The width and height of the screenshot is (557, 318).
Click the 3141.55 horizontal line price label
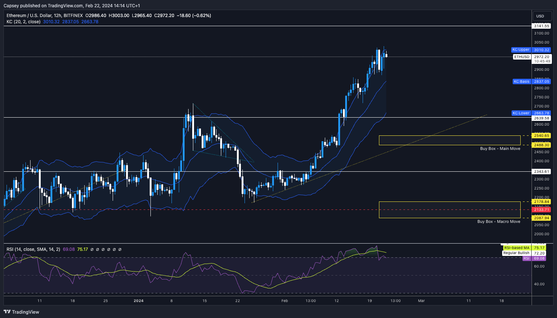tap(541, 26)
